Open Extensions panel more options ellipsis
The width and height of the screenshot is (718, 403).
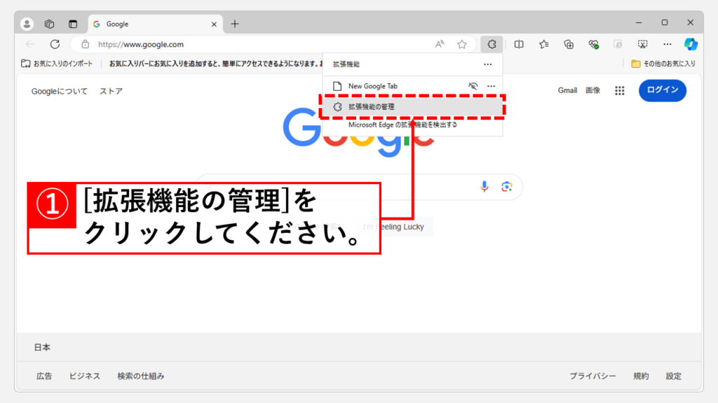point(488,64)
